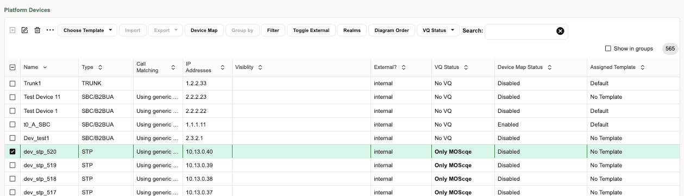Click No VQ in Trunk1 row
The image size is (684, 196).
[443, 84]
